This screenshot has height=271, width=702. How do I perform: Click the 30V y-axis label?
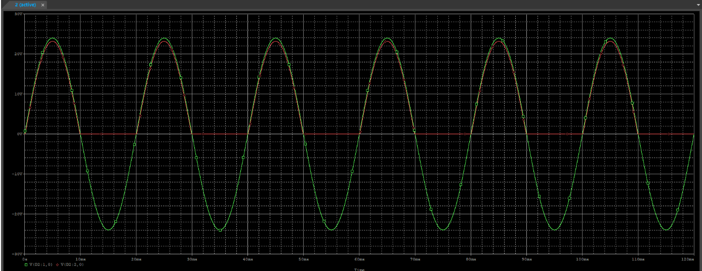(x=18, y=14)
